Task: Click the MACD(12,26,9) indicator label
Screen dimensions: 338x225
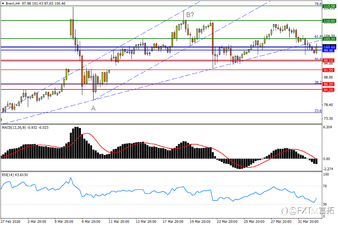Action: 14,128
